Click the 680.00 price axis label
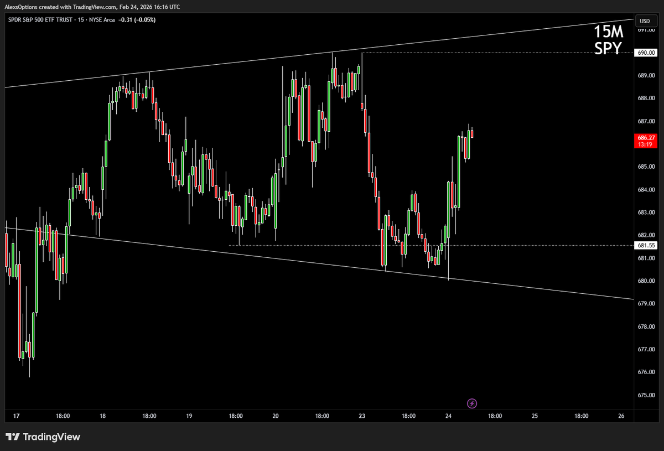 (646, 281)
